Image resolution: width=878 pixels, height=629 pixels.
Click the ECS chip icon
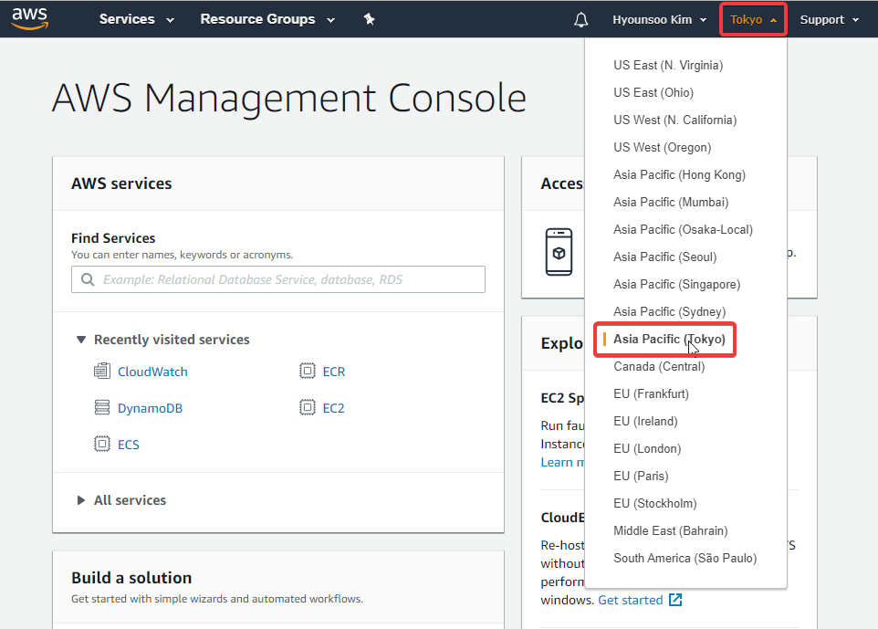click(x=102, y=445)
